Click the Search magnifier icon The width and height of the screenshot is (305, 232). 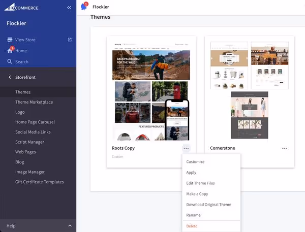(10, 61)
